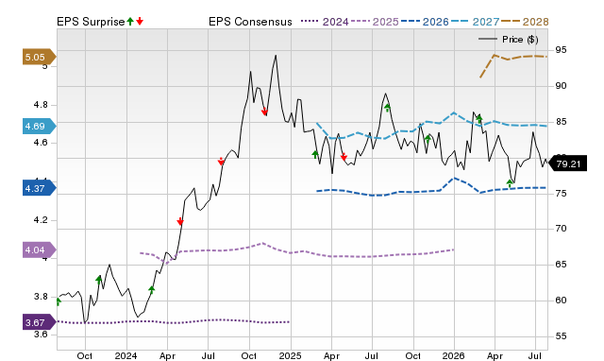Click the 2024 label on the date axis

point(126,355)
